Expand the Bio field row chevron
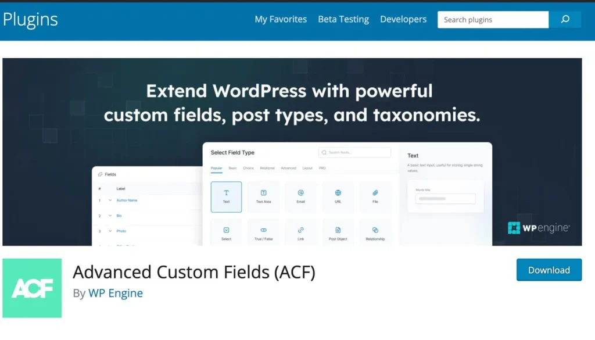Viewport: 595px width, 340px height. point(110,216)
